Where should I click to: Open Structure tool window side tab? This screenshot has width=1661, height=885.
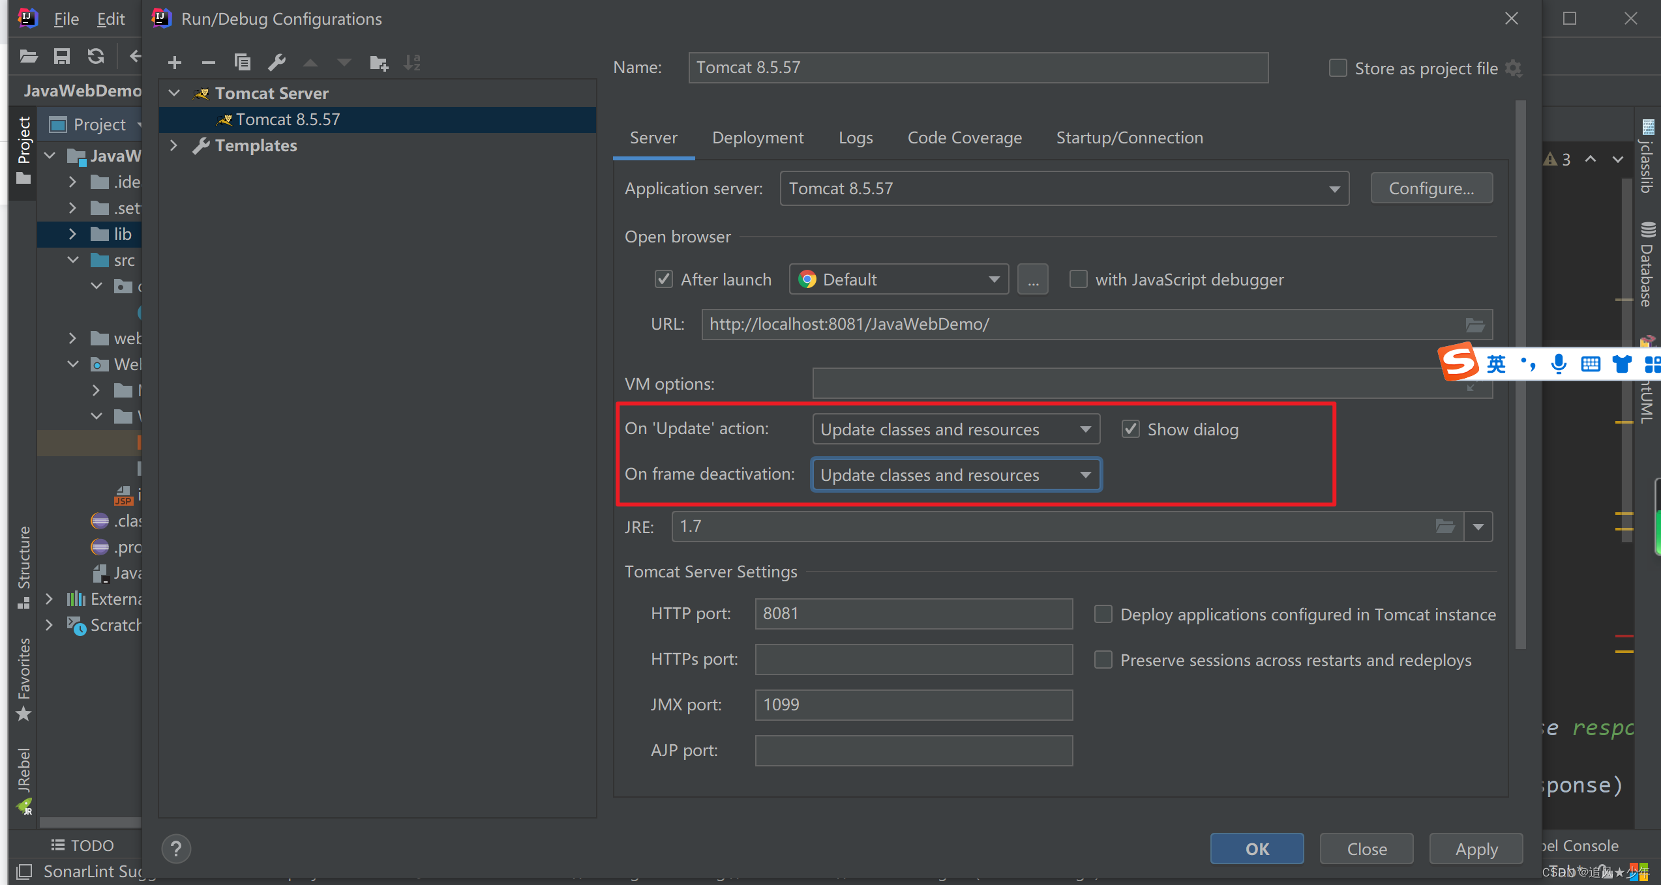[x=23, y=567]
